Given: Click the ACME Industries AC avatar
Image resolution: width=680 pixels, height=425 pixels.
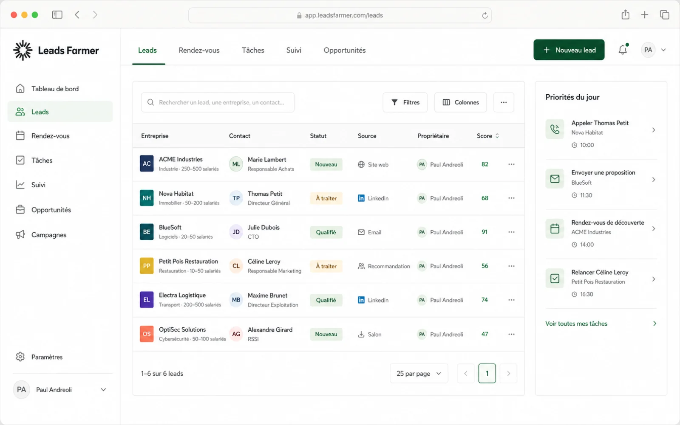Looking at the screenshot, I should click(x=147, y=163).
